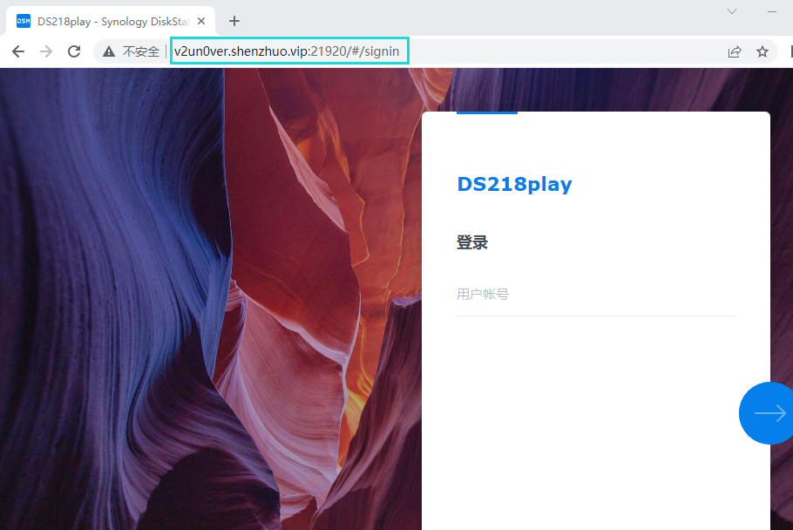Click the browser back arrow icon
The height and width of the screenshot is (530, 793).
[17, 51]
